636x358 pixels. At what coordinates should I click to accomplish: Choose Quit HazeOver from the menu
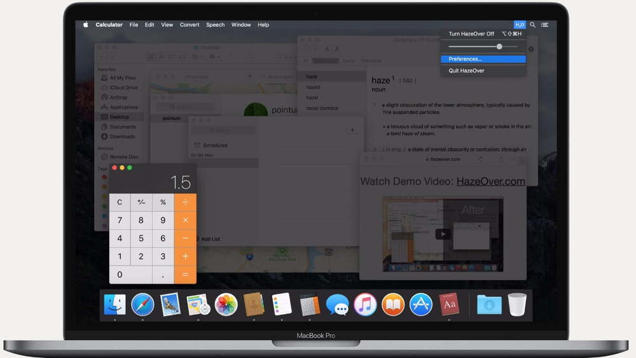click(x=466, y=71)
